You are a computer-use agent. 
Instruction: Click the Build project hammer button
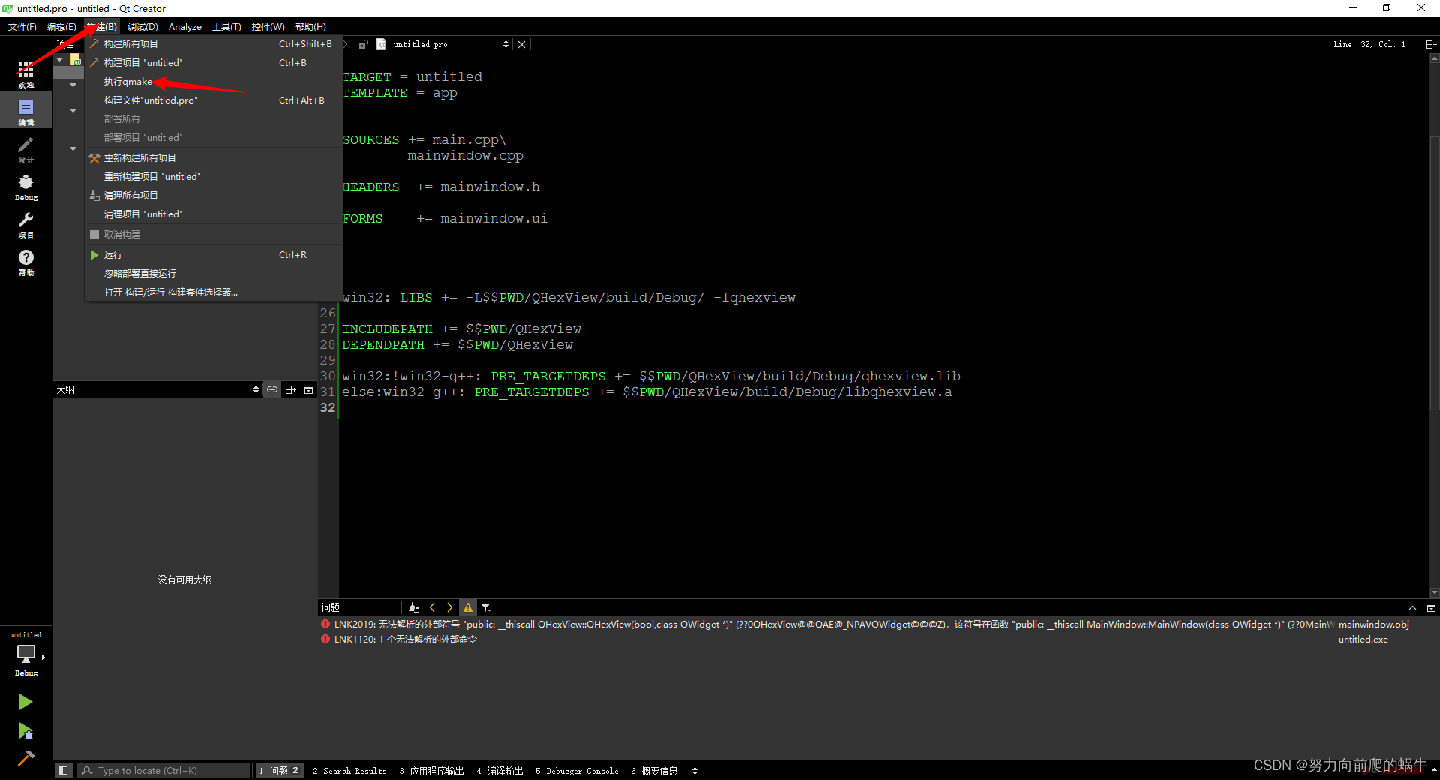click(25, 757)
